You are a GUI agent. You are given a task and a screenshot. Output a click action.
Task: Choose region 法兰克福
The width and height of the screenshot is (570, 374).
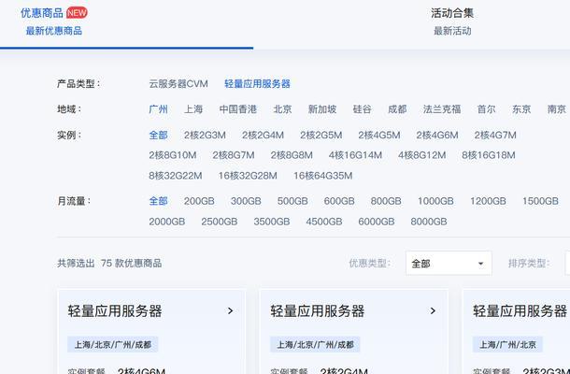[x=442, y=109]
